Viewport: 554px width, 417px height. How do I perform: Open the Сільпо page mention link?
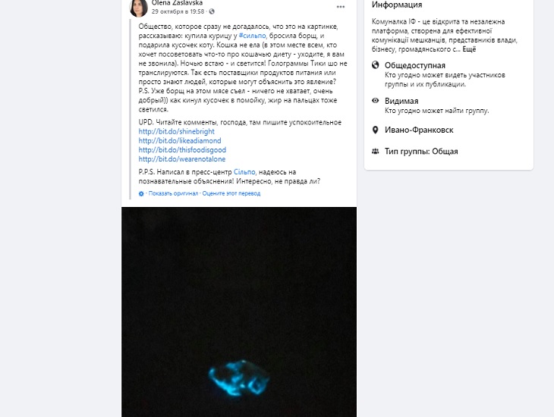point(244,172)
